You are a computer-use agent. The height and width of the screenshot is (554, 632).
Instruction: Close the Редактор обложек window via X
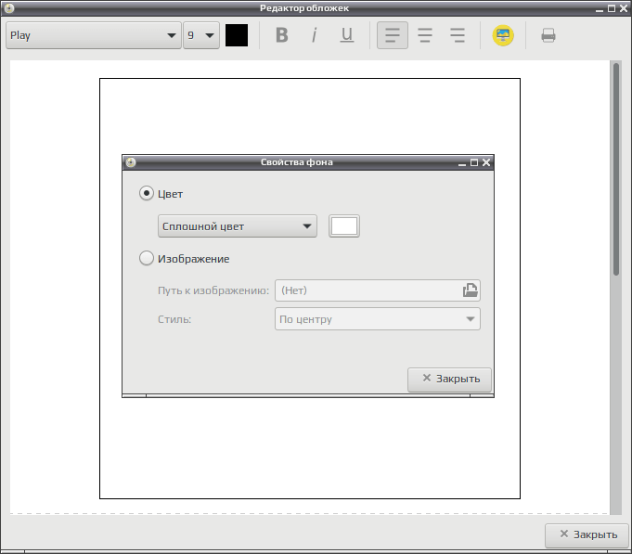pos(624,8)
